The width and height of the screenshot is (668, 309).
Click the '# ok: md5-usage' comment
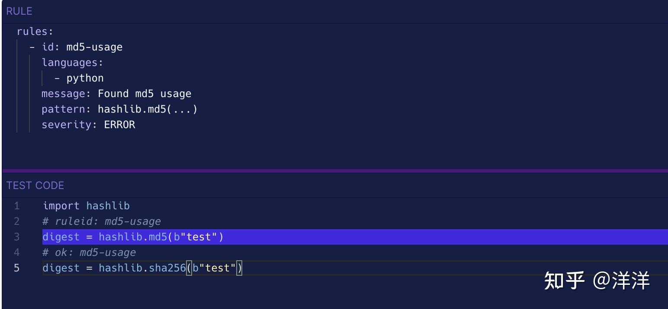pyautogui.click(x=89, y=252)
